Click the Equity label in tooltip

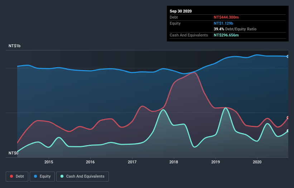175,23
